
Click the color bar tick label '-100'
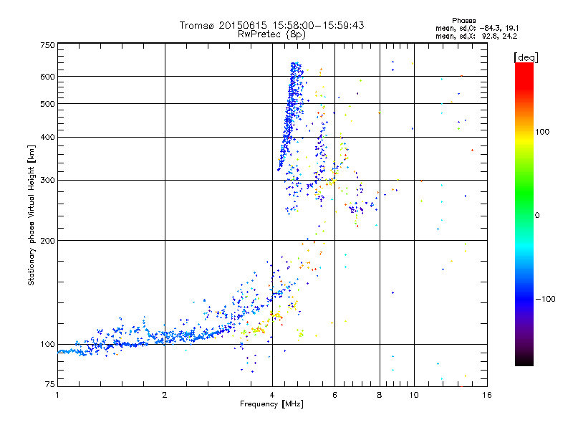(545, 299)
